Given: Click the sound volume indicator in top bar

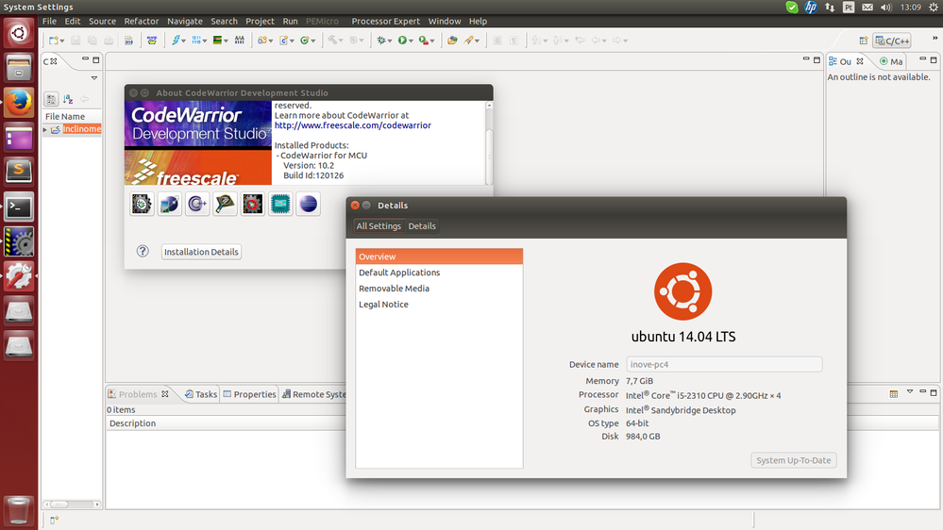Looking at the screenshot, I should (x=885, y=8).
